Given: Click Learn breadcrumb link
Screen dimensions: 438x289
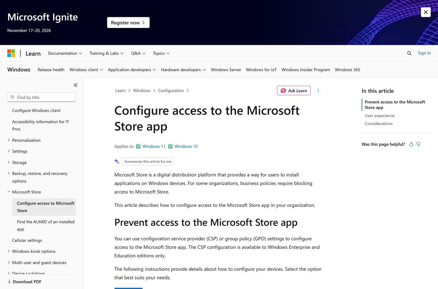Looking at the screenshot, I should (x=120, y=90).
